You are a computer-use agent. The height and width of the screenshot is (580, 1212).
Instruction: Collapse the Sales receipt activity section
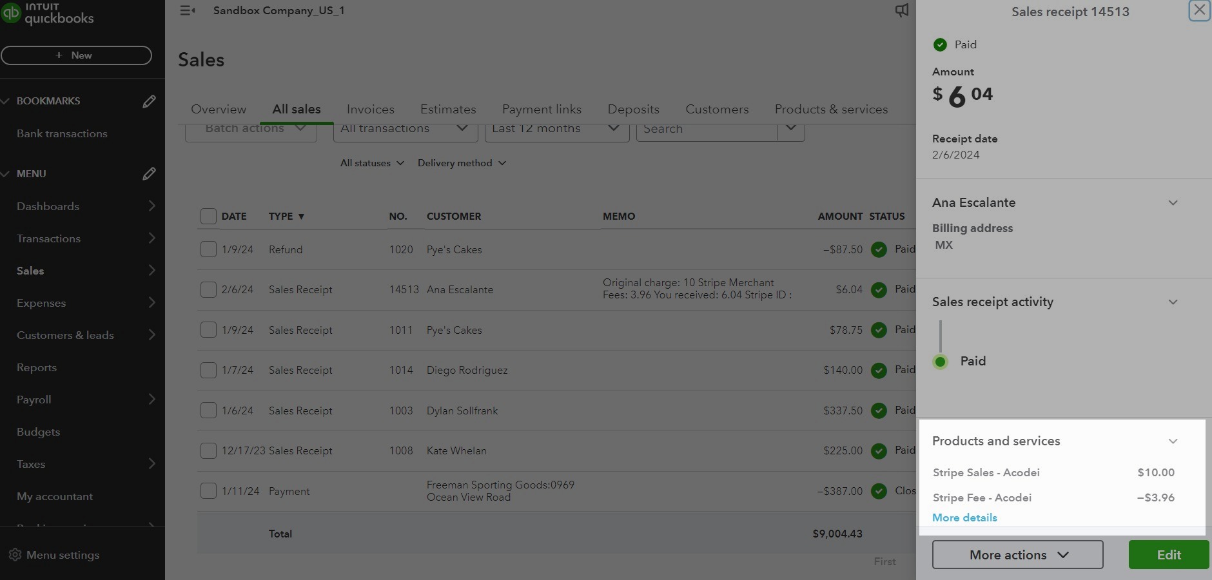(x=1173, y=302)
